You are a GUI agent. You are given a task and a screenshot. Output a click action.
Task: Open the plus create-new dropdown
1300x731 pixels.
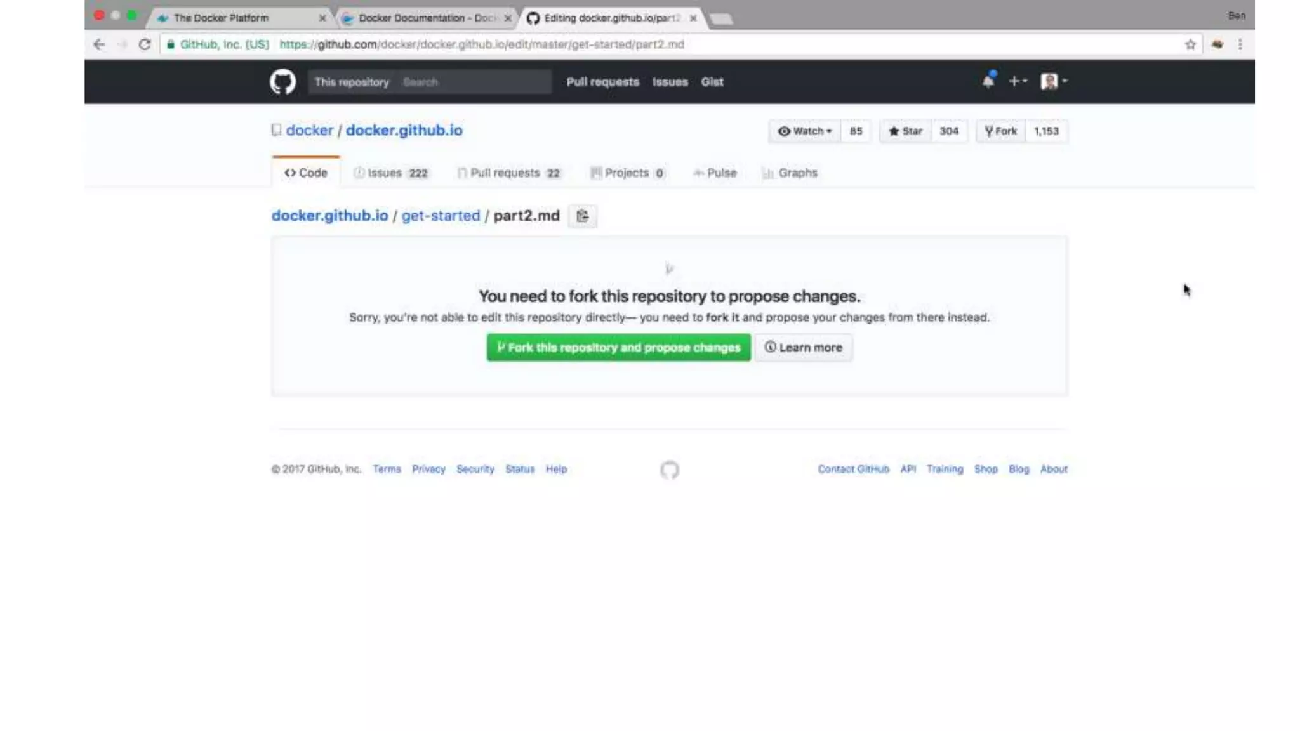pos(1018,81)
